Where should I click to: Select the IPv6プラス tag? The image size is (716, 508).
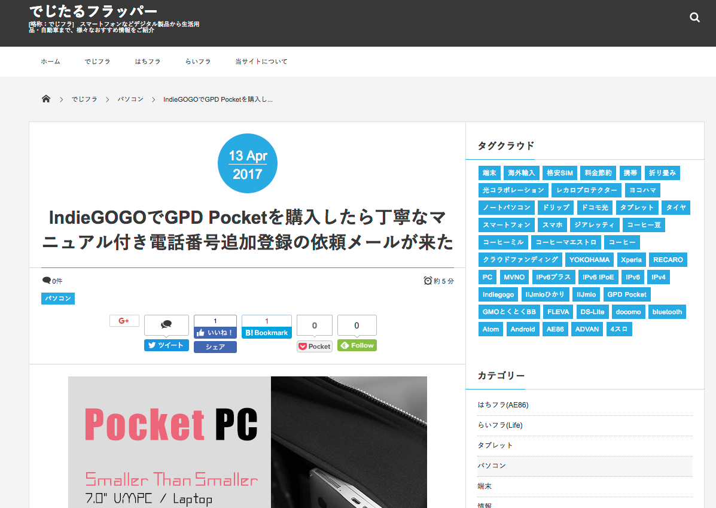[x=553, y=277]
